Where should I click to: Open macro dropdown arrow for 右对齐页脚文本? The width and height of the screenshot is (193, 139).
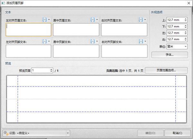point(145,41)
